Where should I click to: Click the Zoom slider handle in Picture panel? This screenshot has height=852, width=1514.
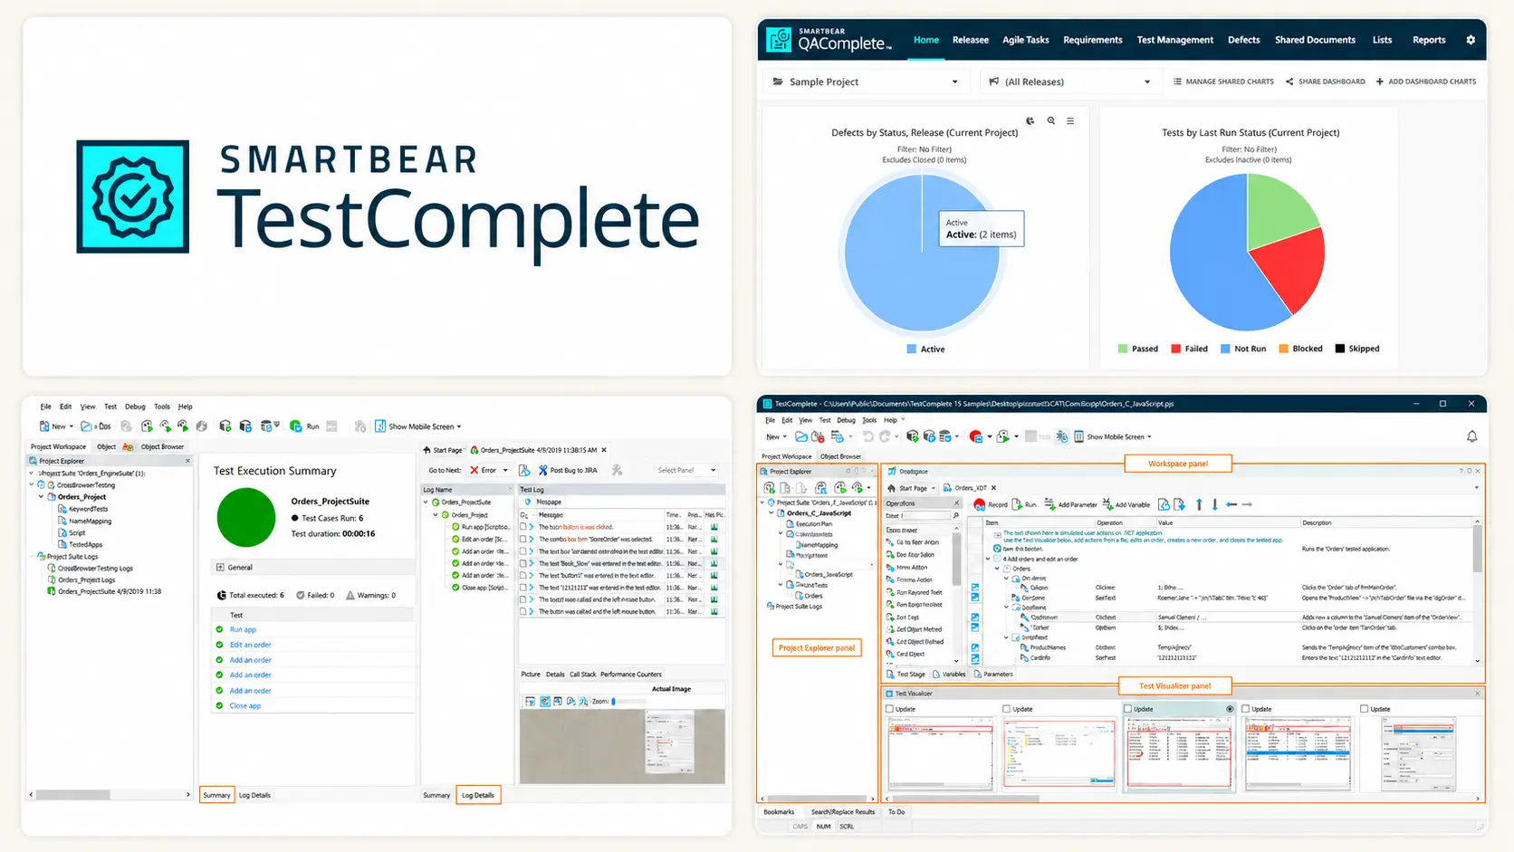[614, 702]
